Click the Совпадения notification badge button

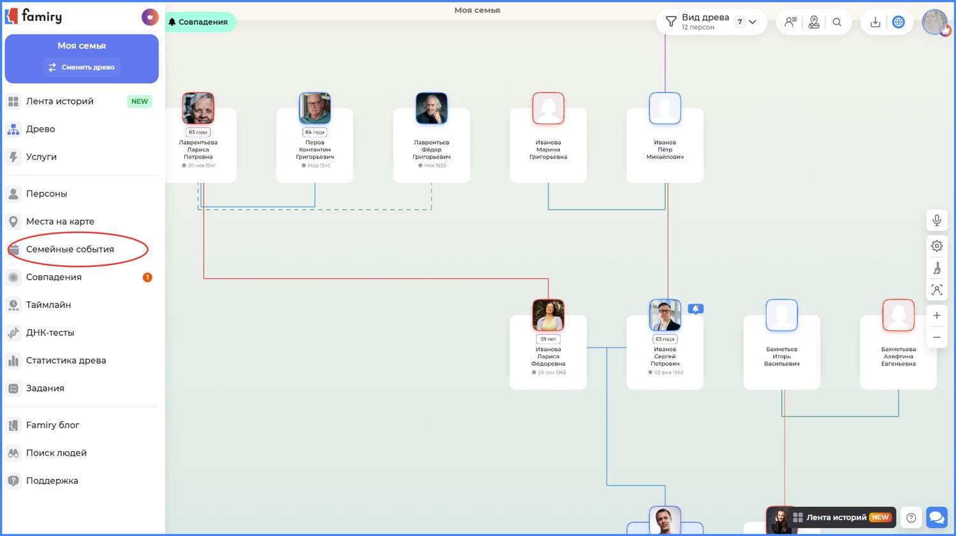click(200, 22)
